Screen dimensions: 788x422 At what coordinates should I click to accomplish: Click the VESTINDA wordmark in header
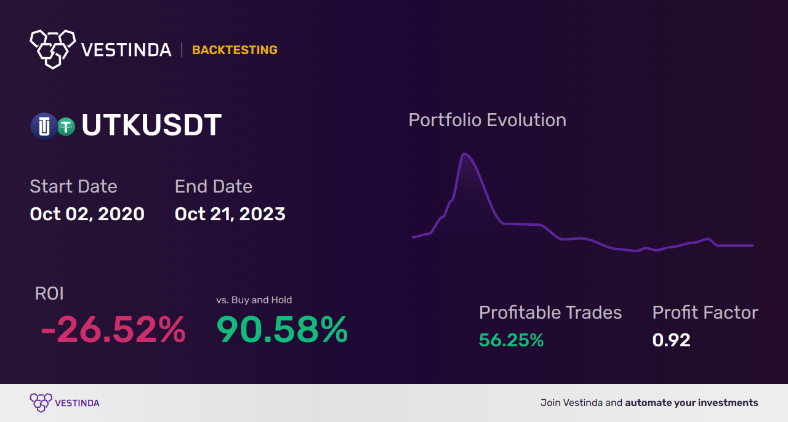coord(126,50)
